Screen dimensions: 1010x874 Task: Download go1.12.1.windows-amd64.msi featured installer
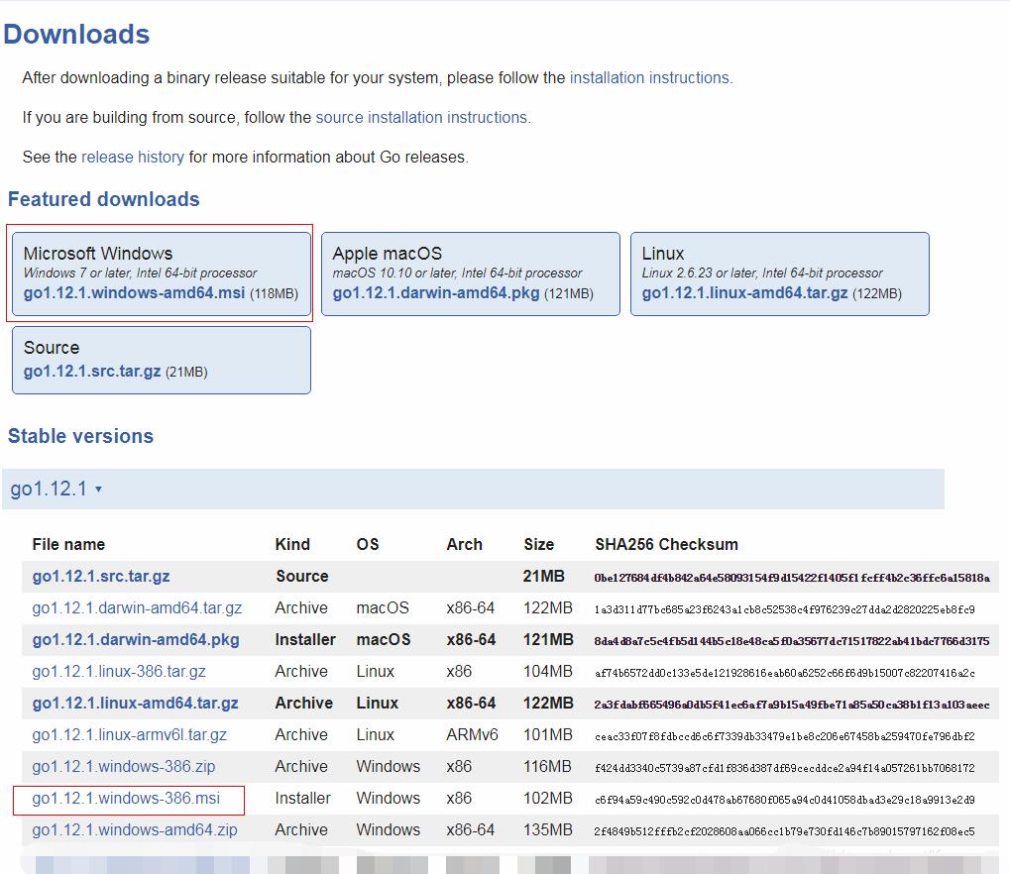tap(134, 293)
